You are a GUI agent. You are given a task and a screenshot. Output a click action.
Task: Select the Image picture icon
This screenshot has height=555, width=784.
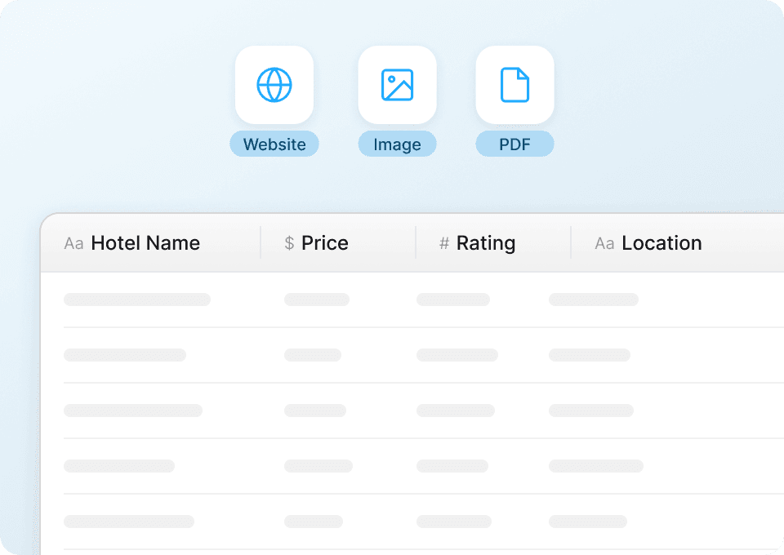[x=397, y=85]
